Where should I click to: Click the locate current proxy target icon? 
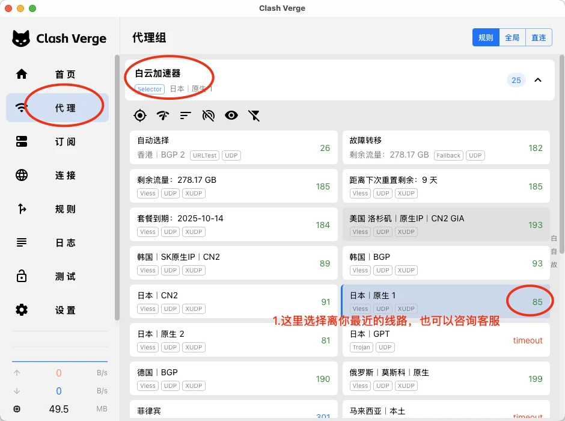pos(140,115)
